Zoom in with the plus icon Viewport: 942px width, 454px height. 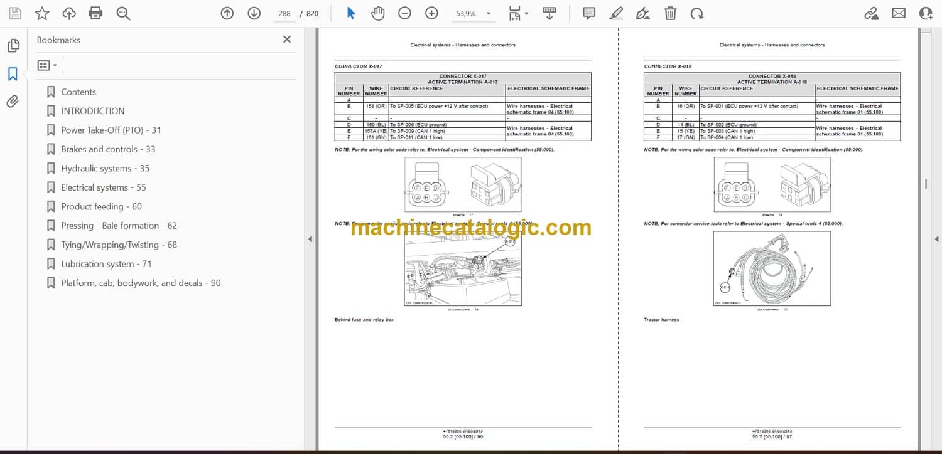[x=431, y=13]
